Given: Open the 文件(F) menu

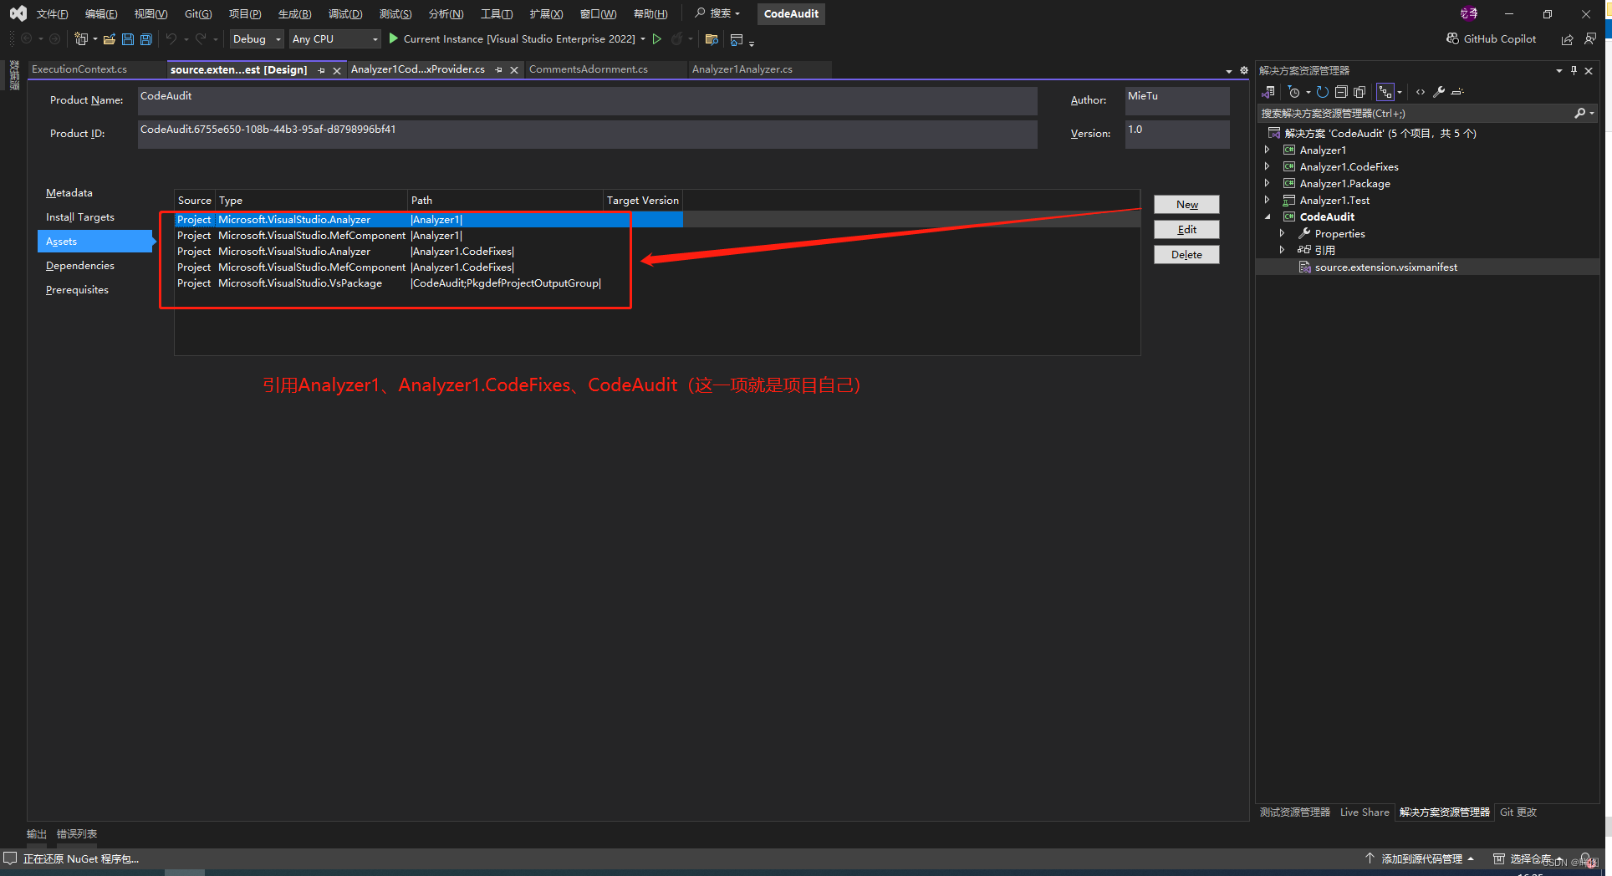Looking at the screenshot, I should point(52,13).
